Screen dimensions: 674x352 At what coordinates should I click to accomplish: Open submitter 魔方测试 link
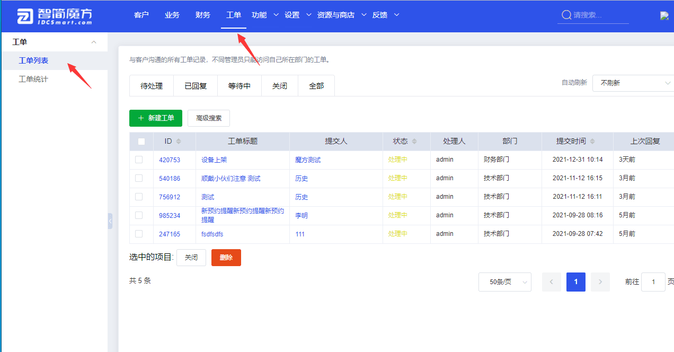click(x=308, y=160)
